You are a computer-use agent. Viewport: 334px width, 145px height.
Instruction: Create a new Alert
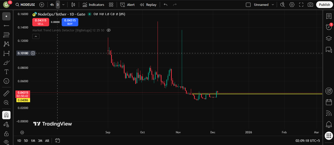click(127, 5)
